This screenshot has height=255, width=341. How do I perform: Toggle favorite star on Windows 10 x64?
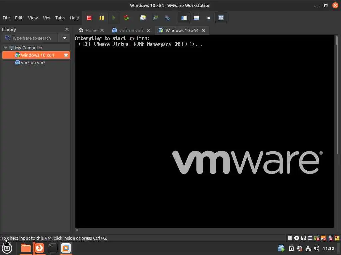[66, 55]
